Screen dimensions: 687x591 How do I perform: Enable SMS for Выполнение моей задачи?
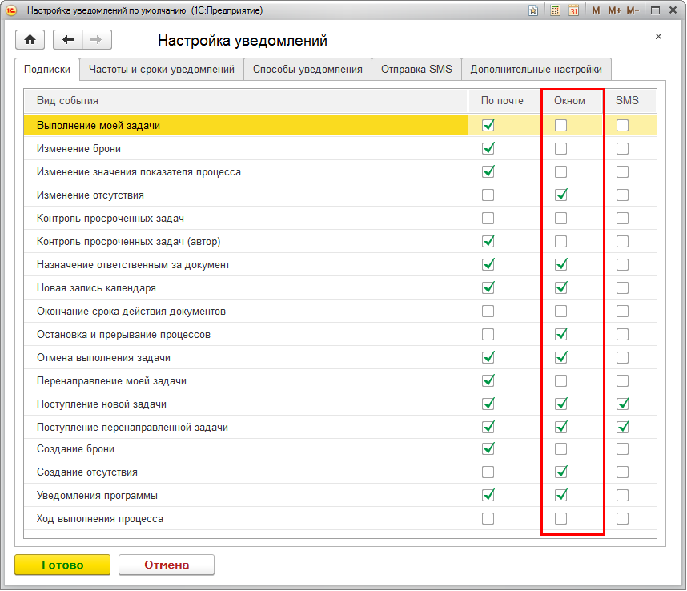pos(622,125)
